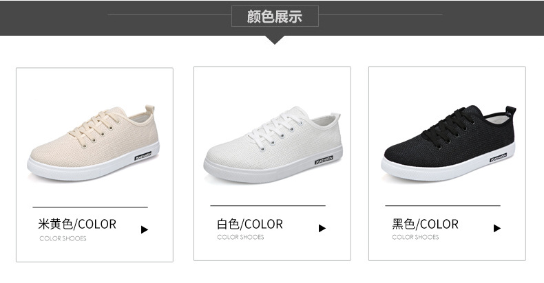Viewport: 544px width, 283px height.
Task: Click the black shoe's laces
Action: pyautogui.click(x=448, y=125)
